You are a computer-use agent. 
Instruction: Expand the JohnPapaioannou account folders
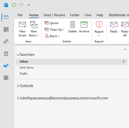18,98
